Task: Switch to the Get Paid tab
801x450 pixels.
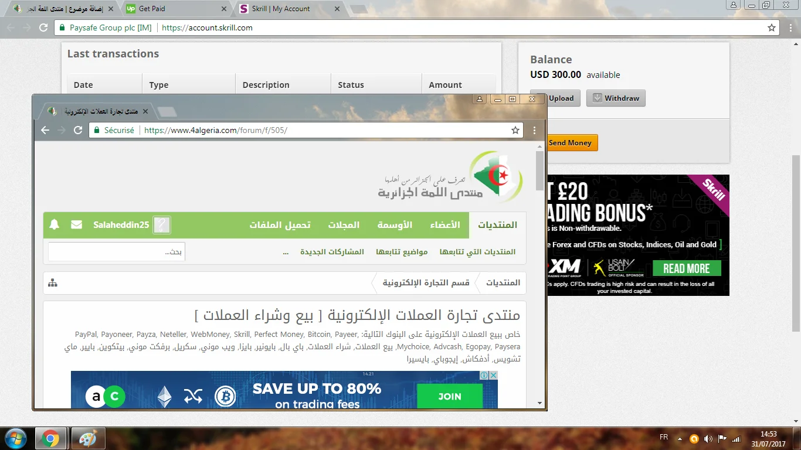Action: pyautogui.click(x=176, y=9)
